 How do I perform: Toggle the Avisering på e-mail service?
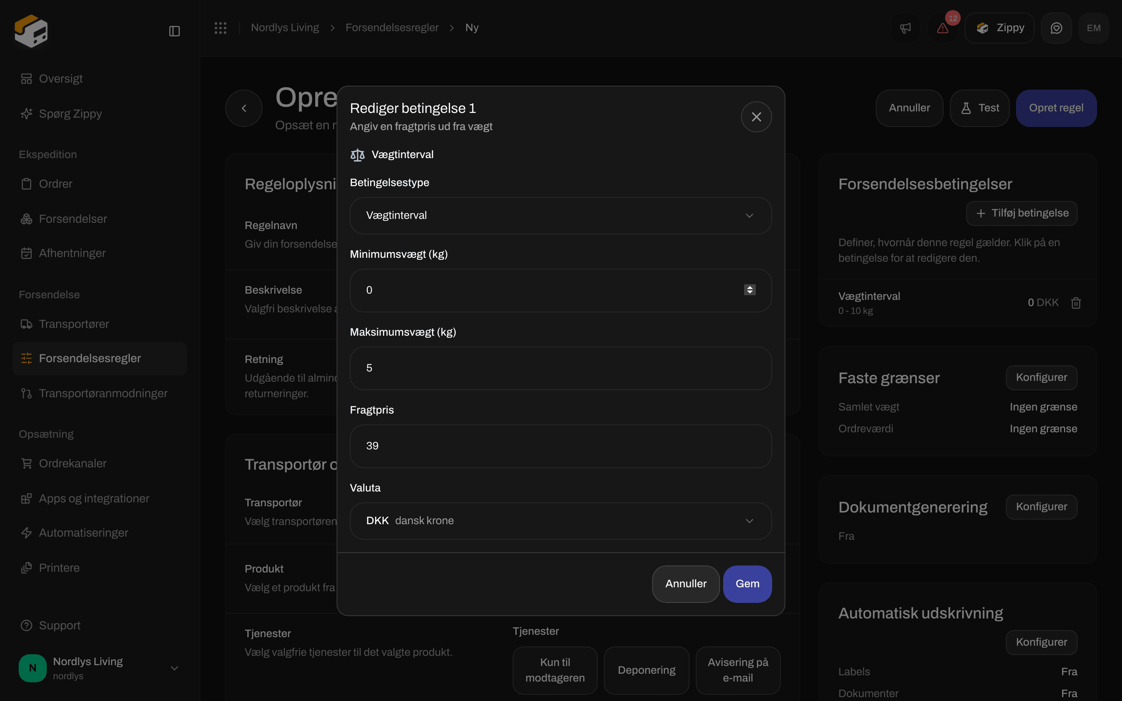click(x=737, y=670)
